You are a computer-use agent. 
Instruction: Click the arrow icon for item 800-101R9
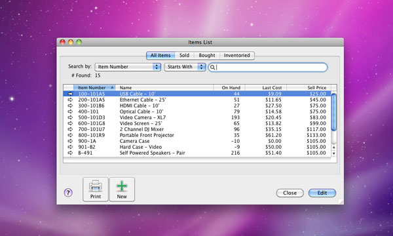click(70, 135)
